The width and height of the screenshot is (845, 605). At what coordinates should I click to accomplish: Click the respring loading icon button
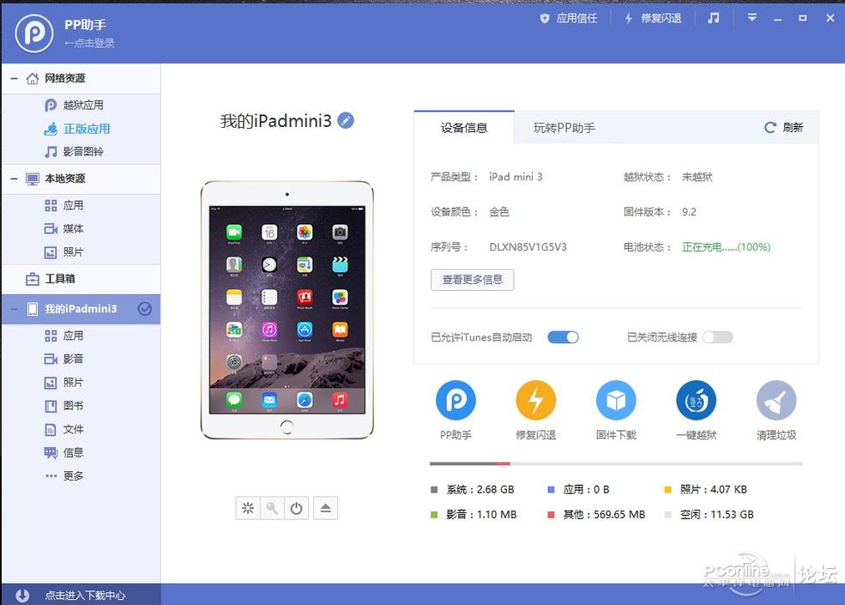tap(248, 508)
